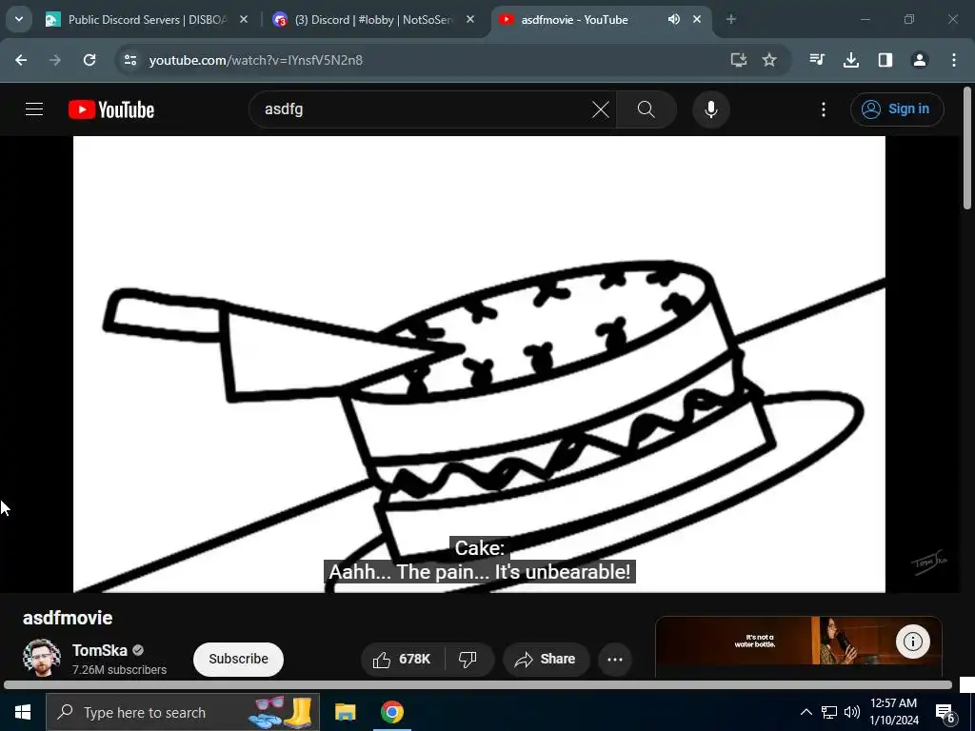Viewport: 975px width, 731px height.
Task: Click the youtube.com address bar URL
Action: [255, 60]
